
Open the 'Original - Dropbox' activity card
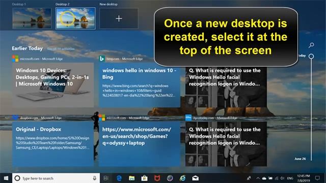(53, 144)
